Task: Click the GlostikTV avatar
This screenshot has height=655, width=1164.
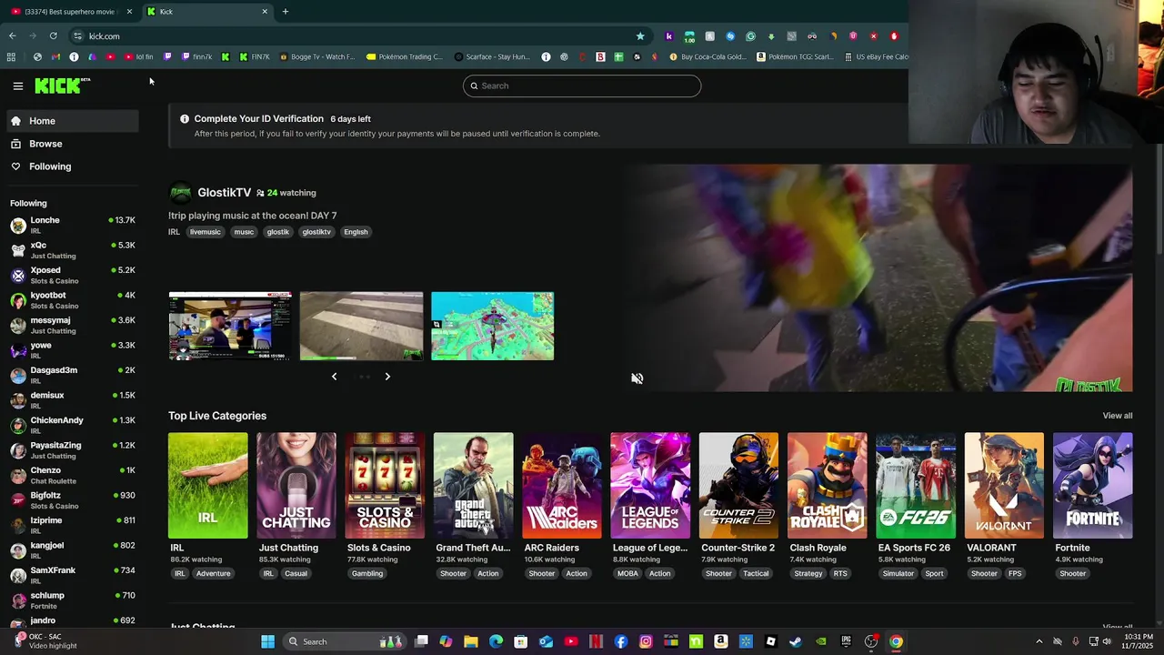Action: (x=181, y=192)
